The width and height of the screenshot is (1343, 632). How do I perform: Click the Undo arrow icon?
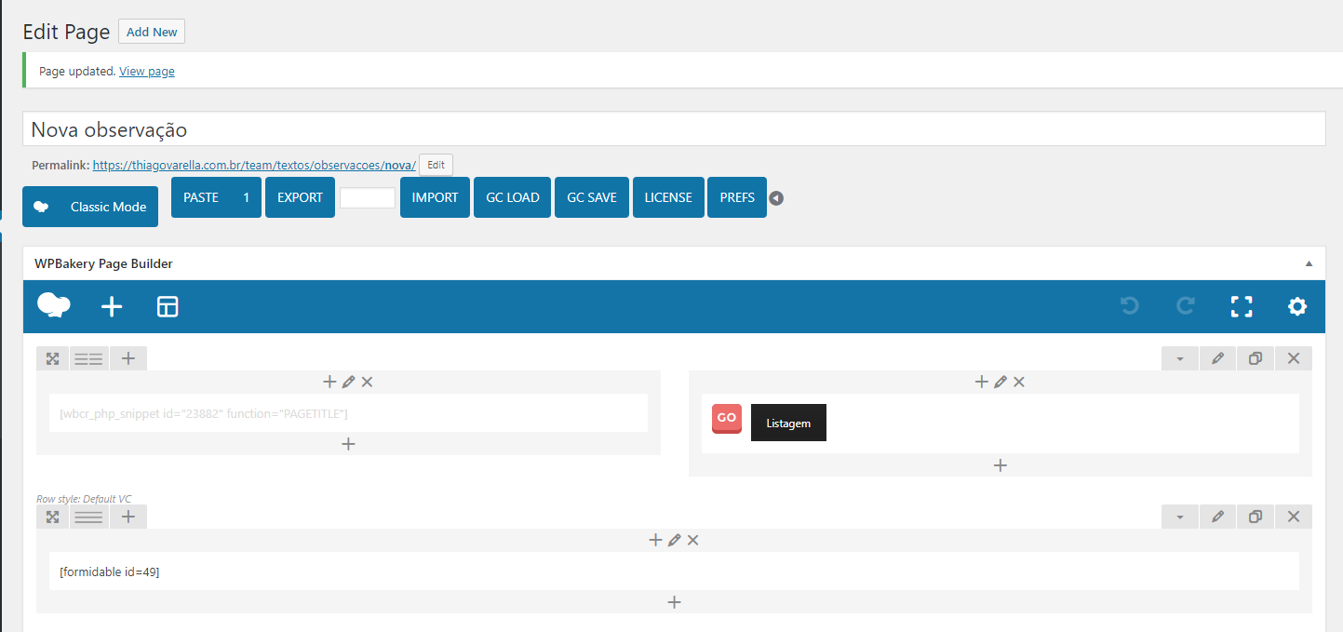(1130, 306)
